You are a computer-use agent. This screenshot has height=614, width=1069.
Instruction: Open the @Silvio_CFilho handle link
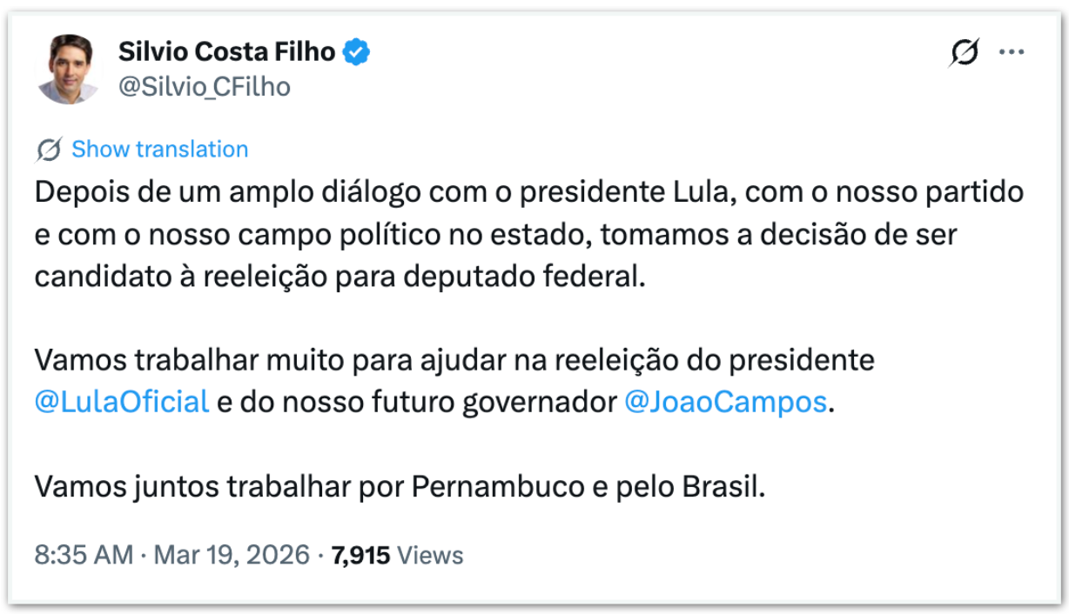point(204,87)
